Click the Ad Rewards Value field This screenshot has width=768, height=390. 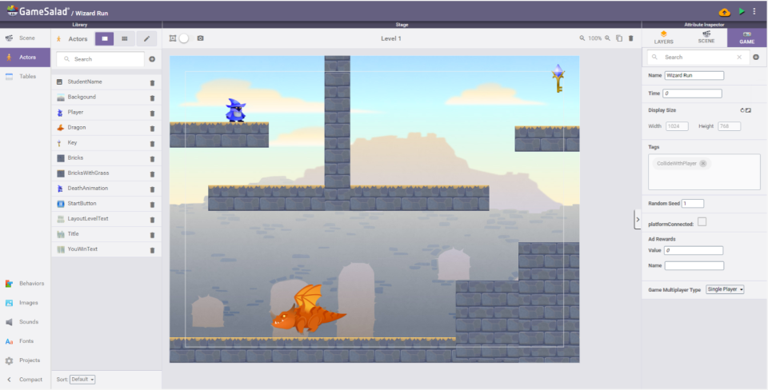tap(694, 250)
